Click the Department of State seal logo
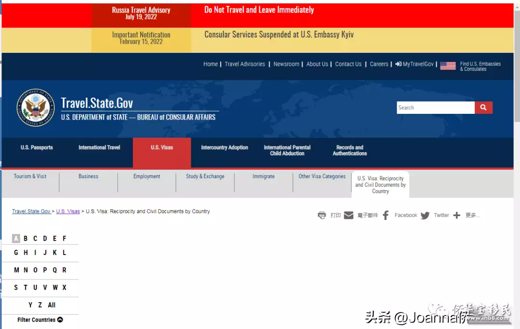The width and height of the screenshot is (520, 329). tap(36, 108)
